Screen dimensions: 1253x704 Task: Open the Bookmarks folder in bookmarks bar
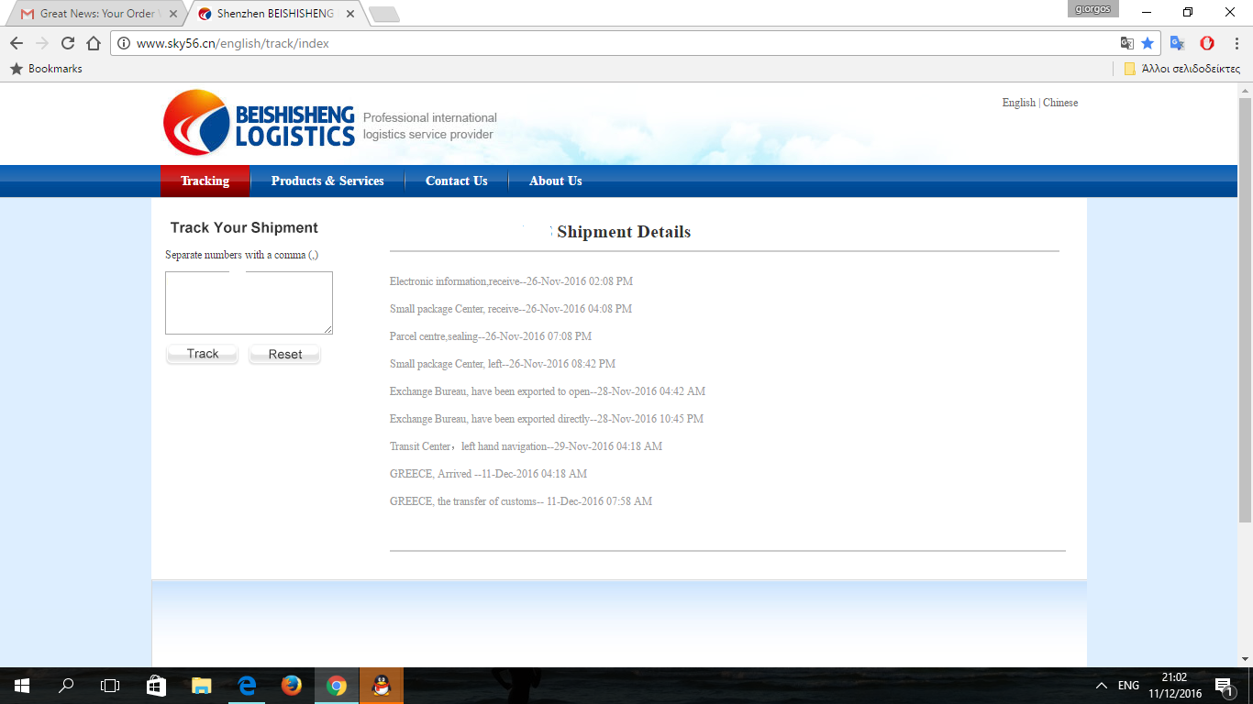point(46,69)
